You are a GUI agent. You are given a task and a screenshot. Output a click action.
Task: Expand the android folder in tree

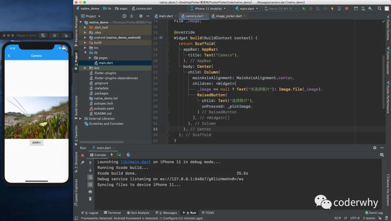point(85,37)
